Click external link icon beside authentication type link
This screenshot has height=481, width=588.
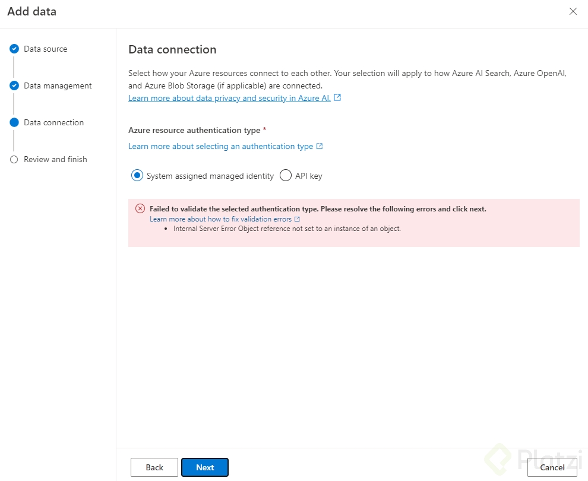(x=320, y=146)
